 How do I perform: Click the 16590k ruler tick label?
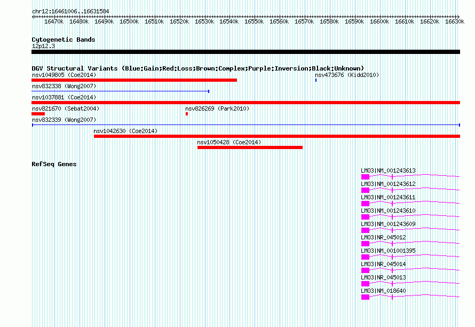point(354,21)
